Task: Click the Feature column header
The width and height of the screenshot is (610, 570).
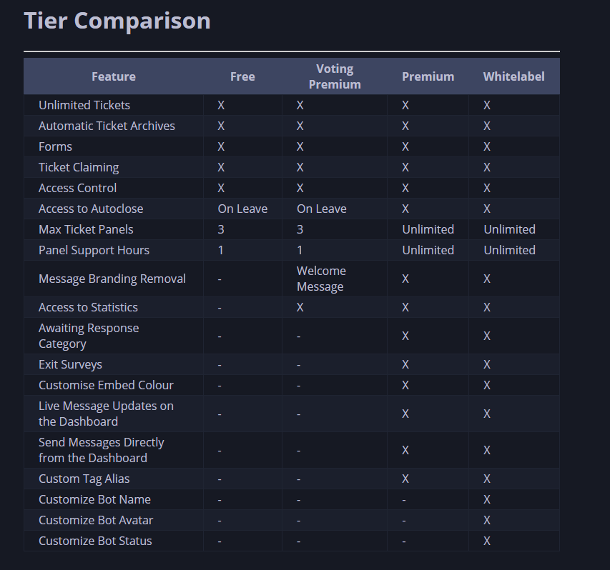Action: (x=113, y=76)
